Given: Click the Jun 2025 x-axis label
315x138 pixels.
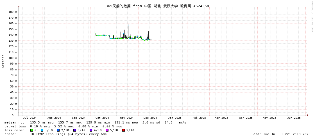Looking at the screenshot, I should (294, 118).
